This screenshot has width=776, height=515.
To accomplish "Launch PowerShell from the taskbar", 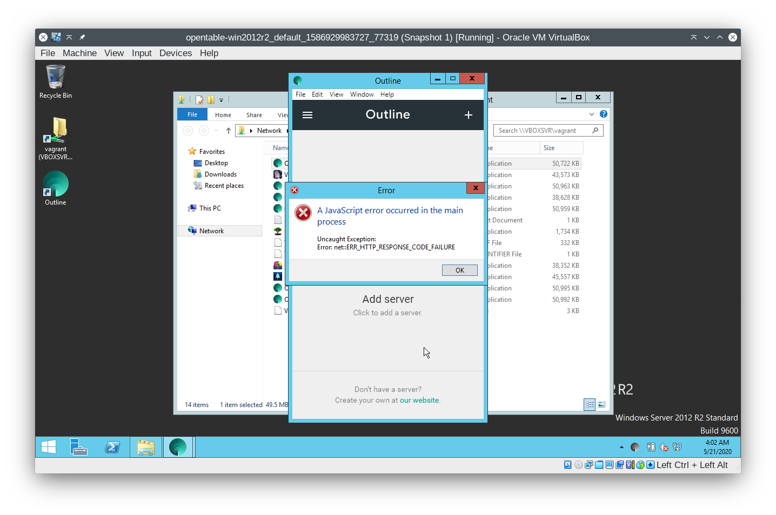I will pyautogui.click(x=113, y=447).
